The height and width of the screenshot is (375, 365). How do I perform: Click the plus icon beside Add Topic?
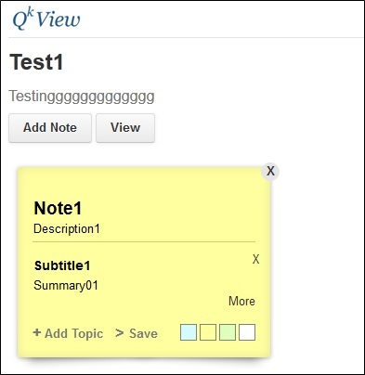pyautogui.click(x=37, y=332)
